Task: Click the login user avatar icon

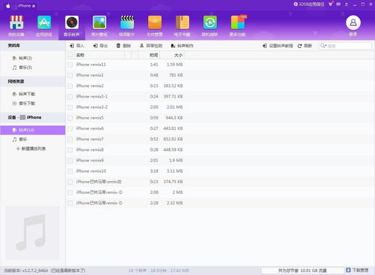Action: tap(353, 23)
